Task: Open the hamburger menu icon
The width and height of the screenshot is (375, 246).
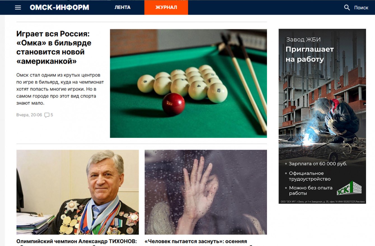Action: (18, 8)
